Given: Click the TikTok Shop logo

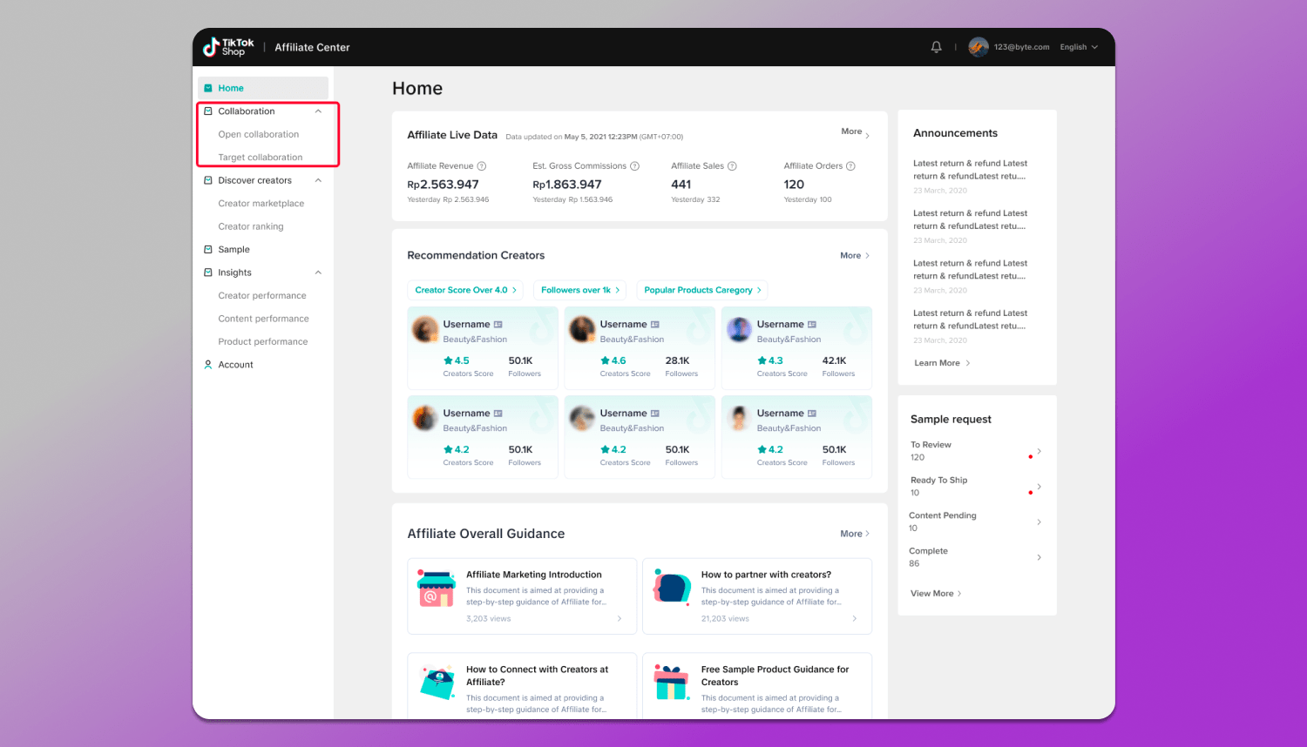Looking at the screenshot, I should [x=228, y=47].
